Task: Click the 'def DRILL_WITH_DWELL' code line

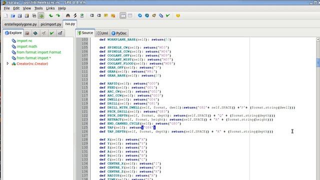Action: click(x=197, y=107)
